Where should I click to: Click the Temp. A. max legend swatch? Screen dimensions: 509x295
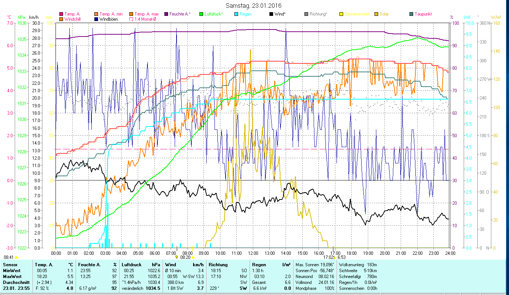[131, 14]
